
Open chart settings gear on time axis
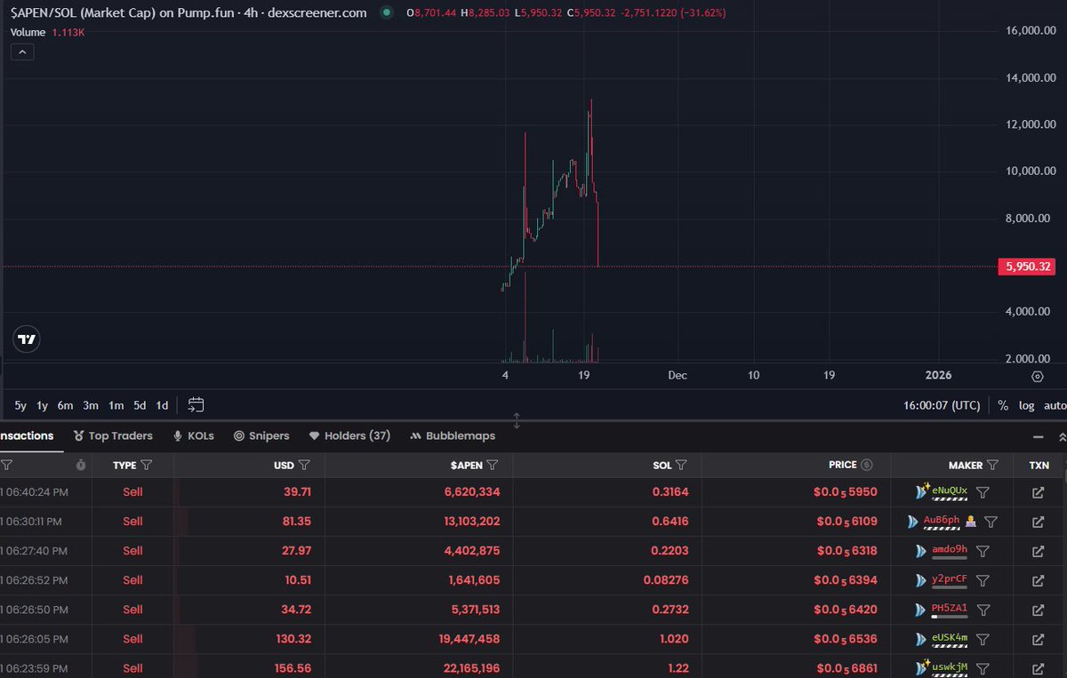(1038, 376)
